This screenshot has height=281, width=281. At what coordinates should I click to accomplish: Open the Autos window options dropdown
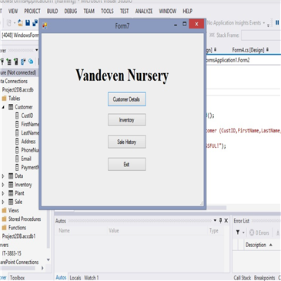[x=215, y=220]
